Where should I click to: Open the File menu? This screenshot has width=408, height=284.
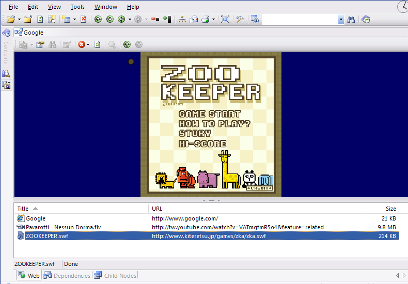point(13,7)
